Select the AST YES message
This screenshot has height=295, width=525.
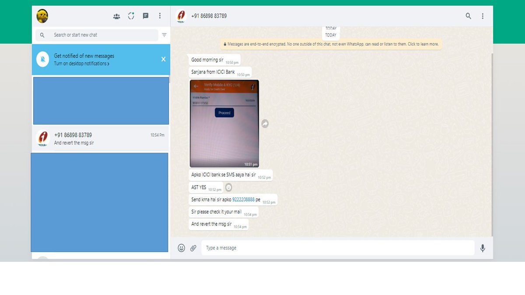click(x=206, y=187)
